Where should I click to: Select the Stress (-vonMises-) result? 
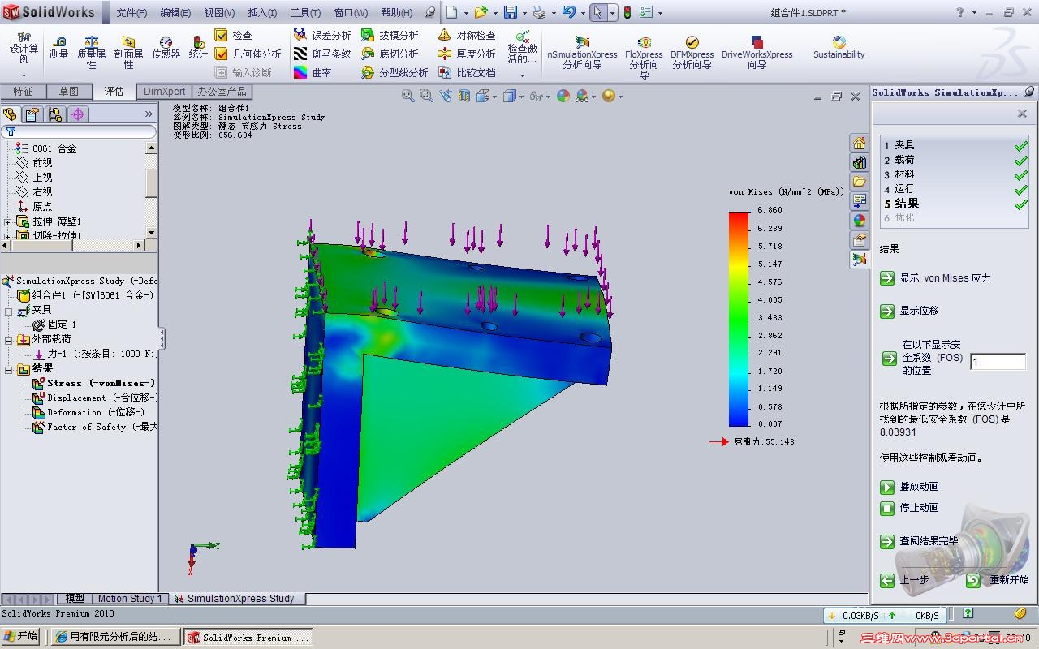(x=94, y=383)
